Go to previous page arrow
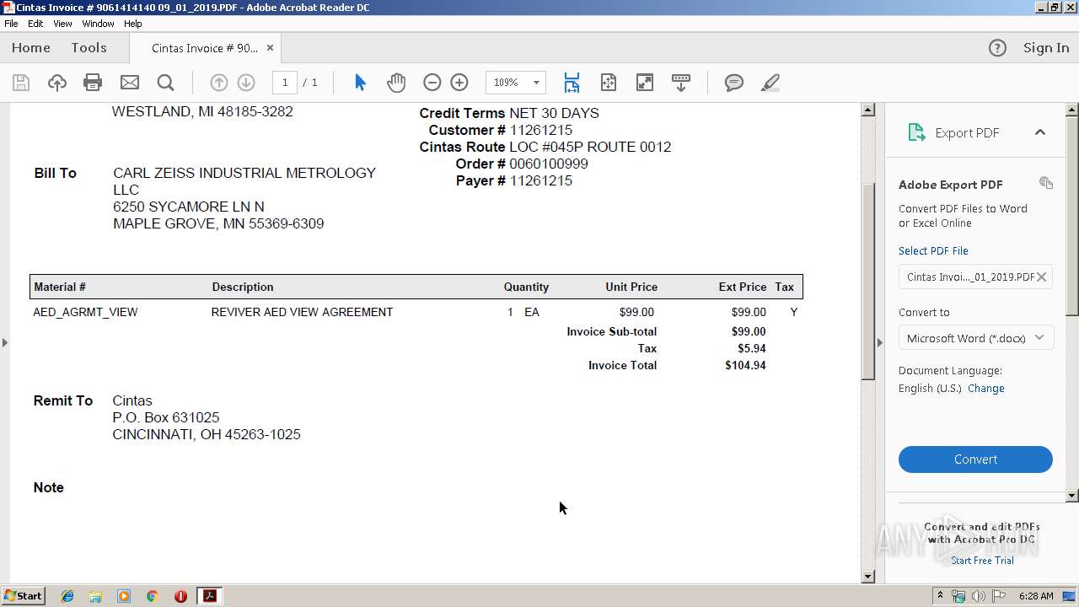This screenshot has width=1079, height=607. (218, 83)
